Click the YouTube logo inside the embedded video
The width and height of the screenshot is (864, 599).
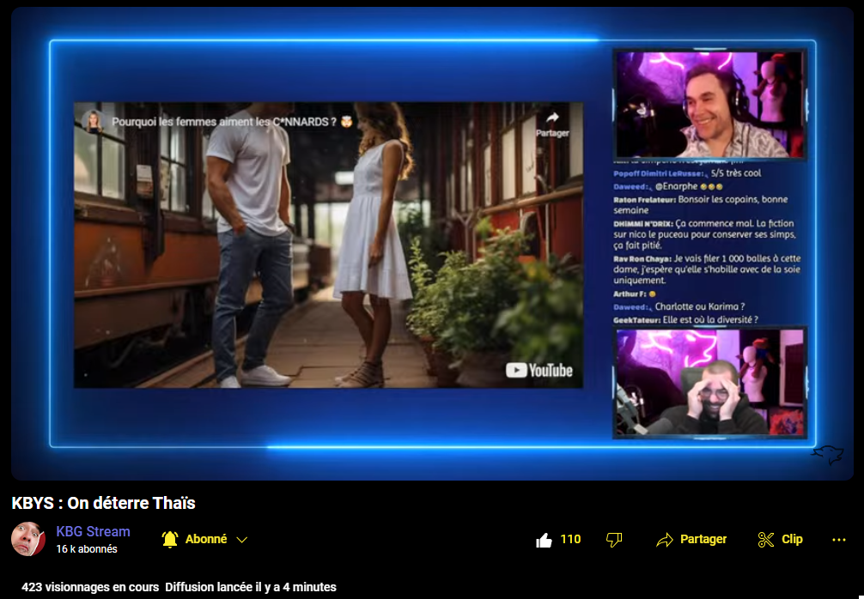point(539,371)
